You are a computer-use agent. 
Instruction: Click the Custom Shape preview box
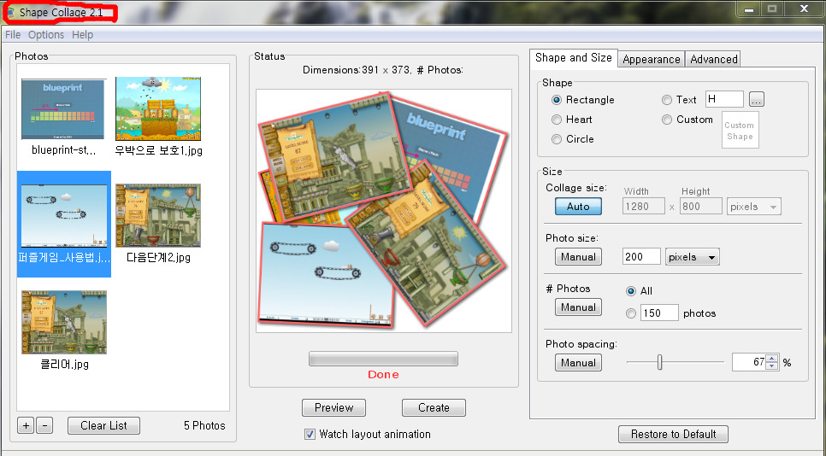pos(740,131)
